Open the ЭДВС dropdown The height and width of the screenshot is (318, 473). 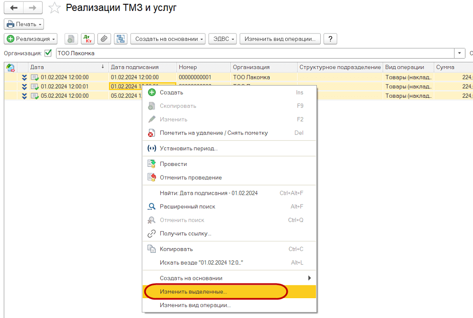point(223,39)
